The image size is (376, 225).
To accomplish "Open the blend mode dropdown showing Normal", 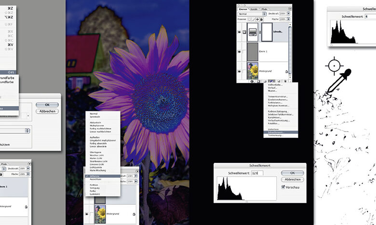I will click(x=249, y=14).
